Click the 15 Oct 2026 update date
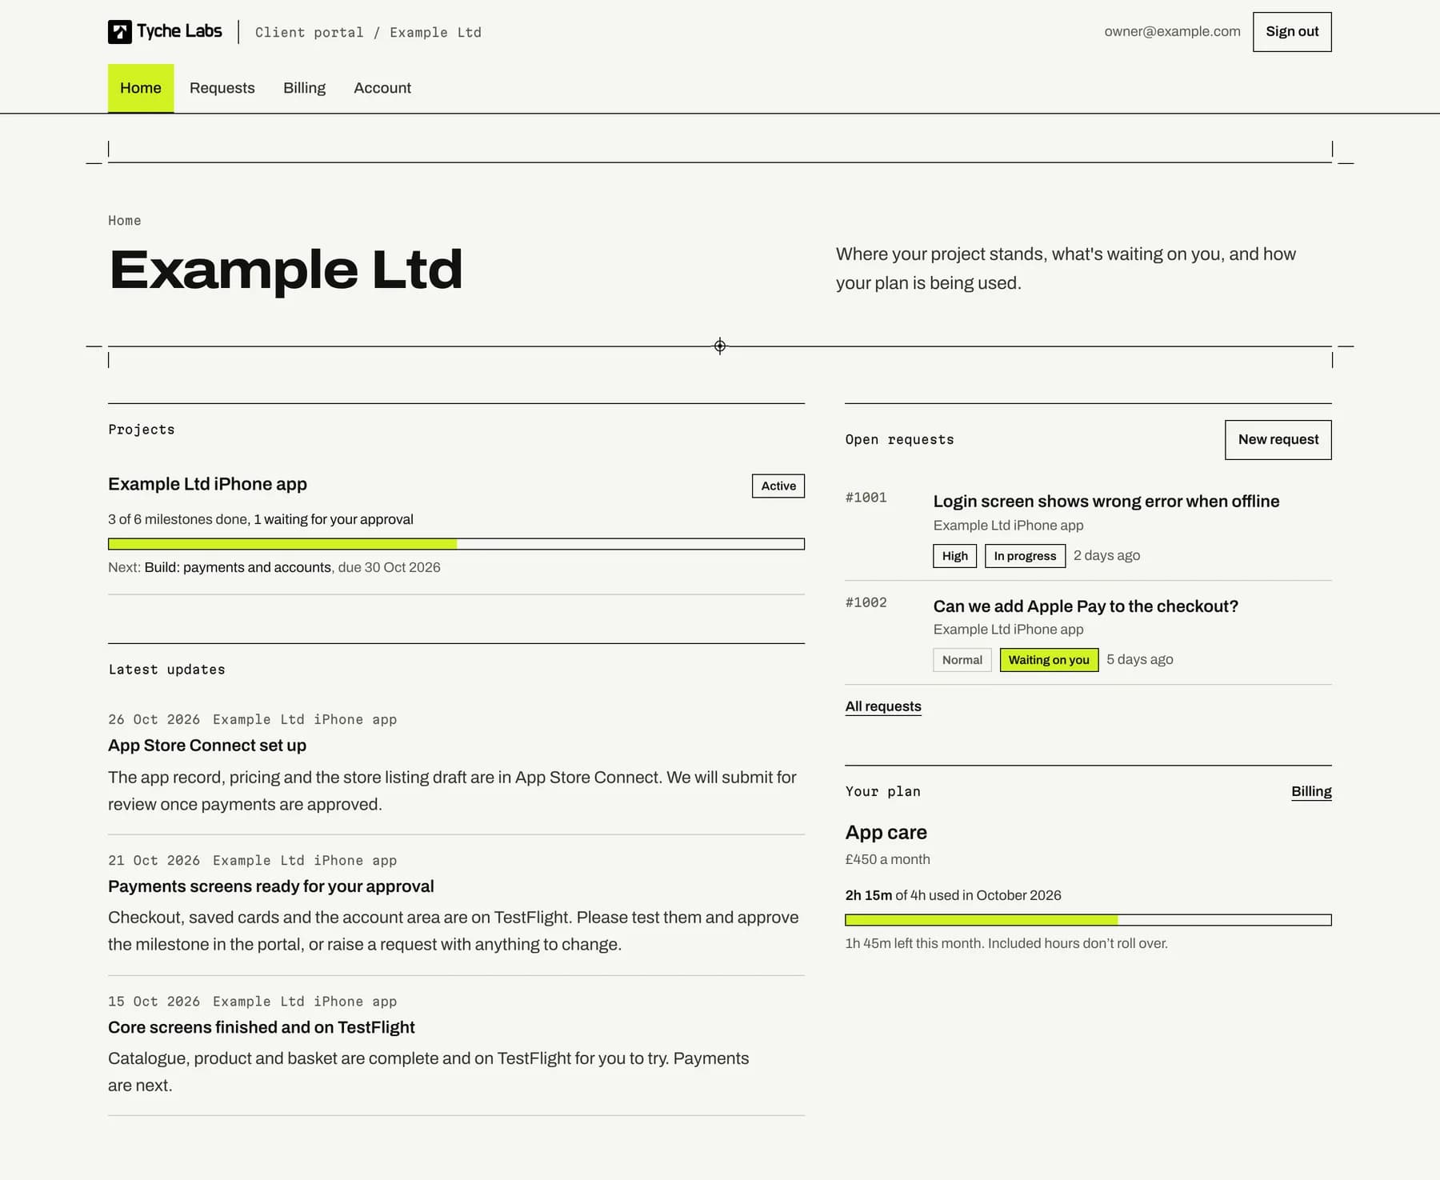The height and width of the screenshot is (1180, 1440). pos(154,1001)
